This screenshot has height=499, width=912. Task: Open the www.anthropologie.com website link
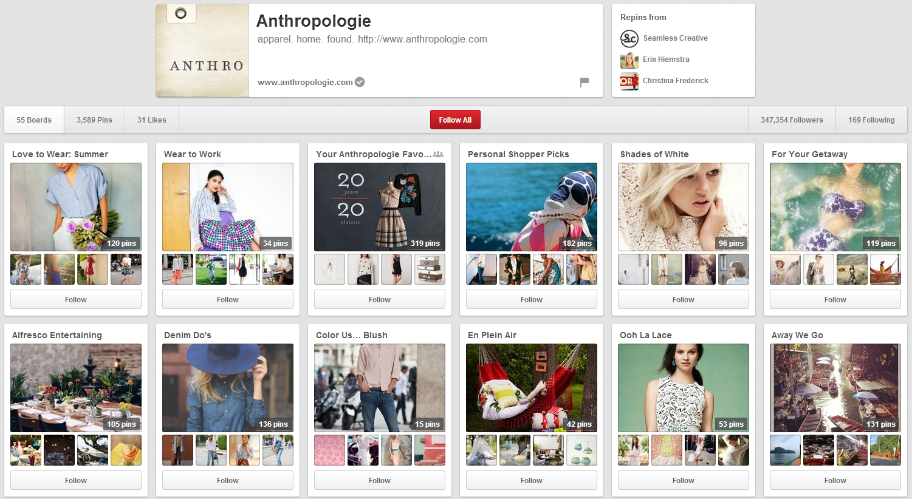pyautogui.click(x=305, y=82)
